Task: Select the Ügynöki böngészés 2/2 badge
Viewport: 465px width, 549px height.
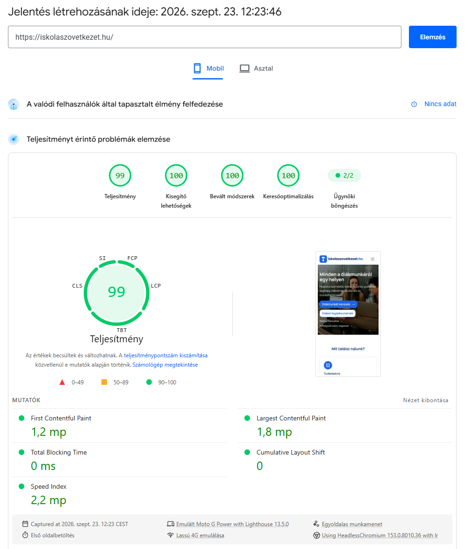Action: (344, 175)
